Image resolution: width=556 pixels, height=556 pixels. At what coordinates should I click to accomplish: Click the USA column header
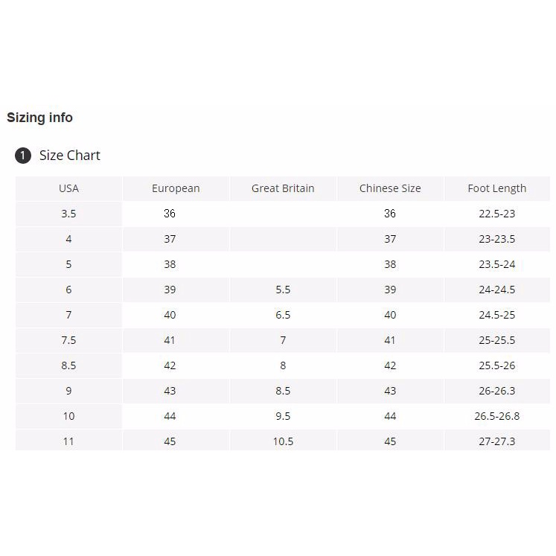[x=68, y=188]
